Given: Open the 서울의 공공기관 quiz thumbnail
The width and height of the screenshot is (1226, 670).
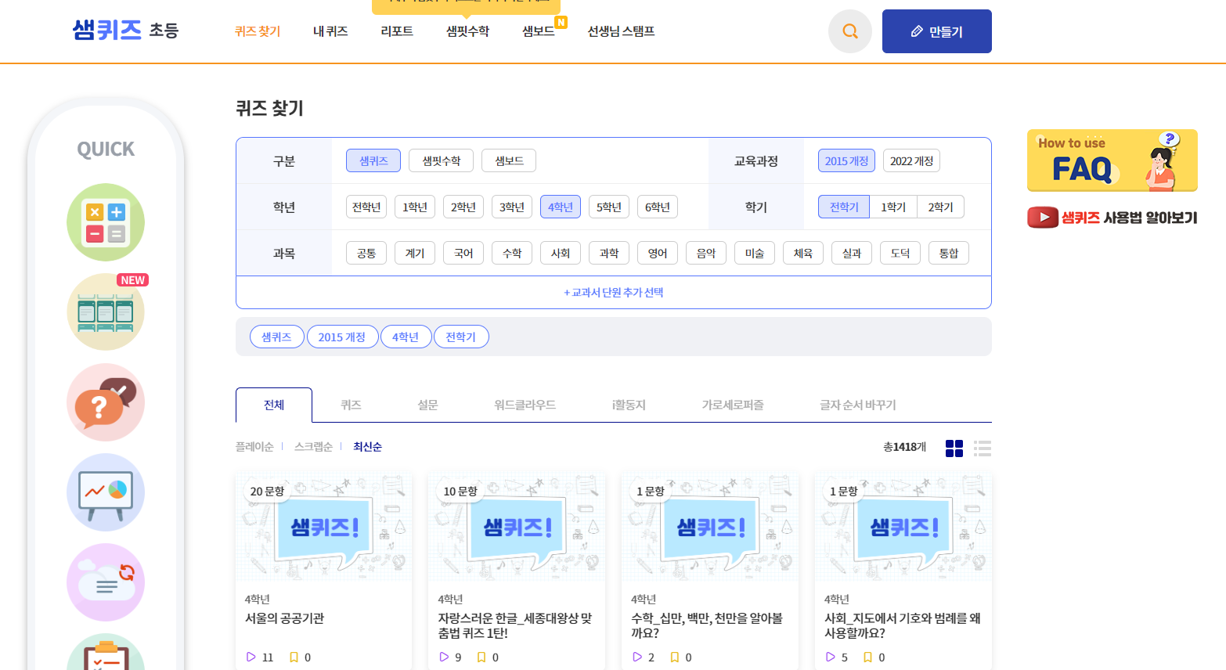Looking at the screenshot, I should coord(323,527).
